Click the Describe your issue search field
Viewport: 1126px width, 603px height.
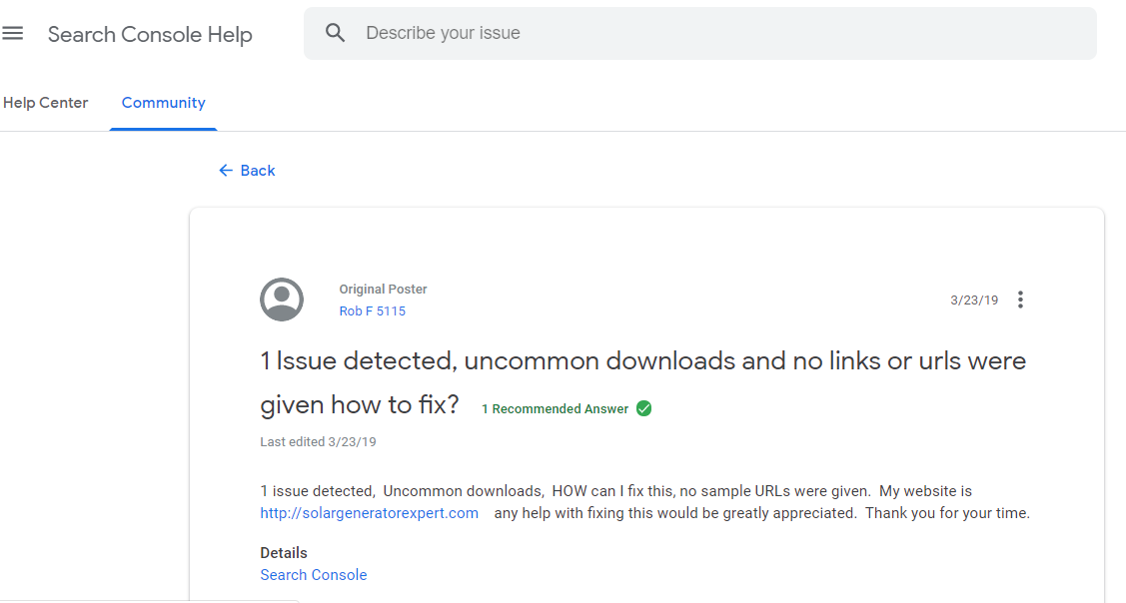(699, 33)
